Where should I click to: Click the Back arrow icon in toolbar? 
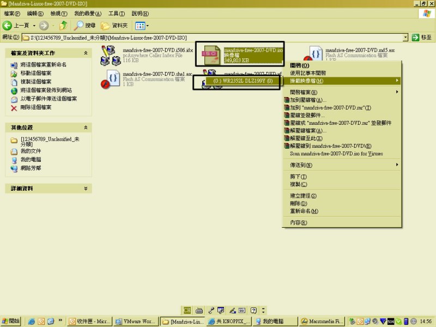(7, 26)
